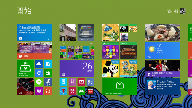Open the Photos tile with pink building
This screenshot has width=192, height=108.
(68, 33)
